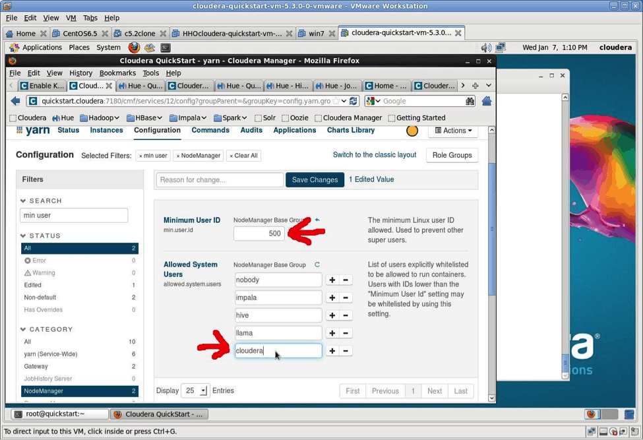Reload the page with the refresh icon
Image resolution: width=643 pixels, height=440 pixels.
tap(353, 101)
